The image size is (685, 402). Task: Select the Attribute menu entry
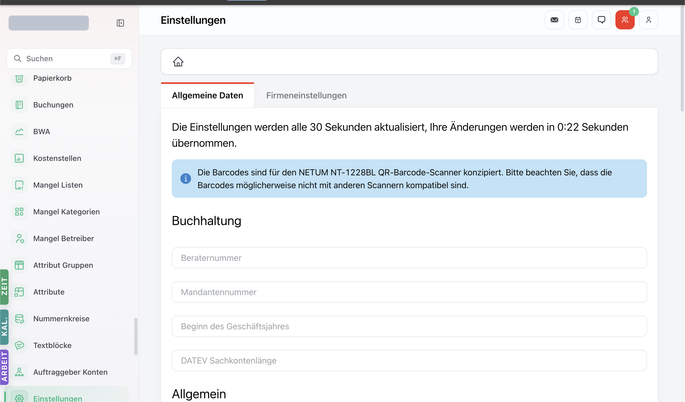click(x=67, y=292)
